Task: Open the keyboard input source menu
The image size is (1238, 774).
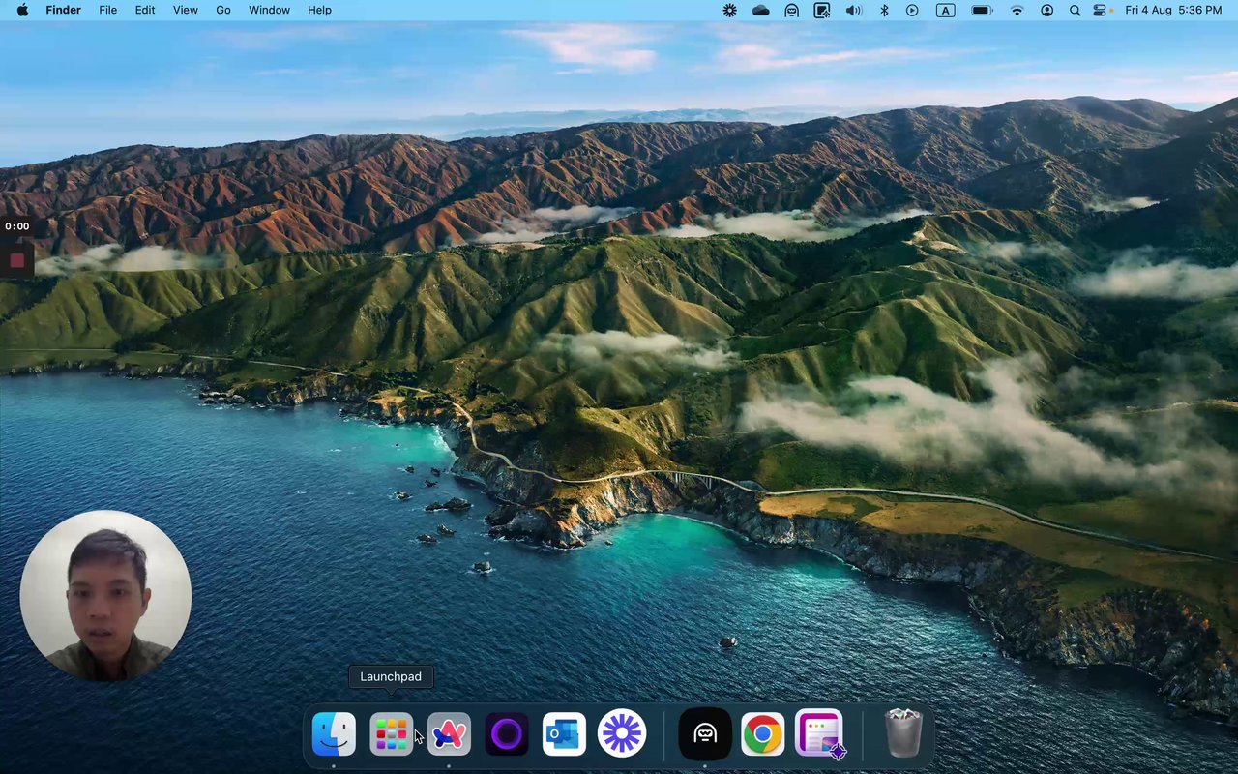Action: [x=945, y=10]
